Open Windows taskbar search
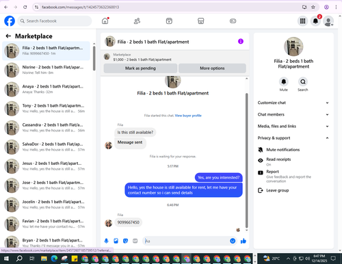 click(x=19, y=259)
